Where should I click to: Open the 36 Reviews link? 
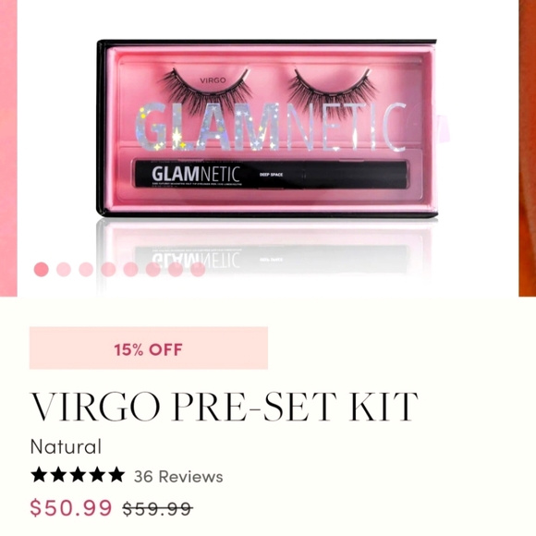178,476
